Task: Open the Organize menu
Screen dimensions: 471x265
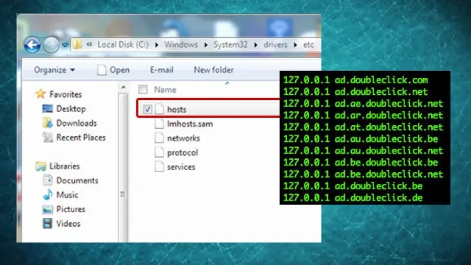Action: click(54, 70)
